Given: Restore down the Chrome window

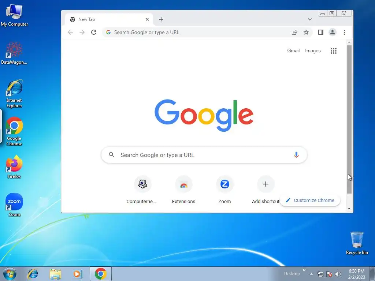Looking at the screenshot, I should (x=332, y=14).
